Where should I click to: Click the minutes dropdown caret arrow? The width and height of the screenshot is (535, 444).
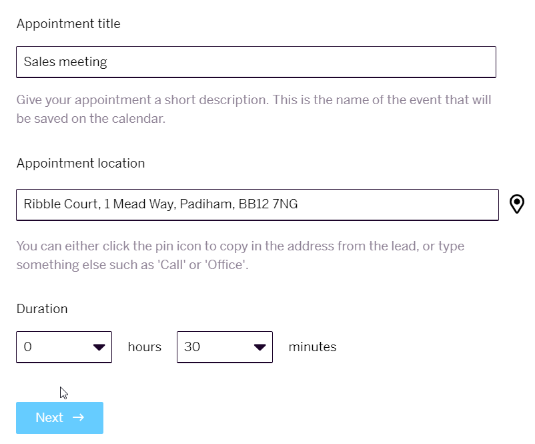260,347
